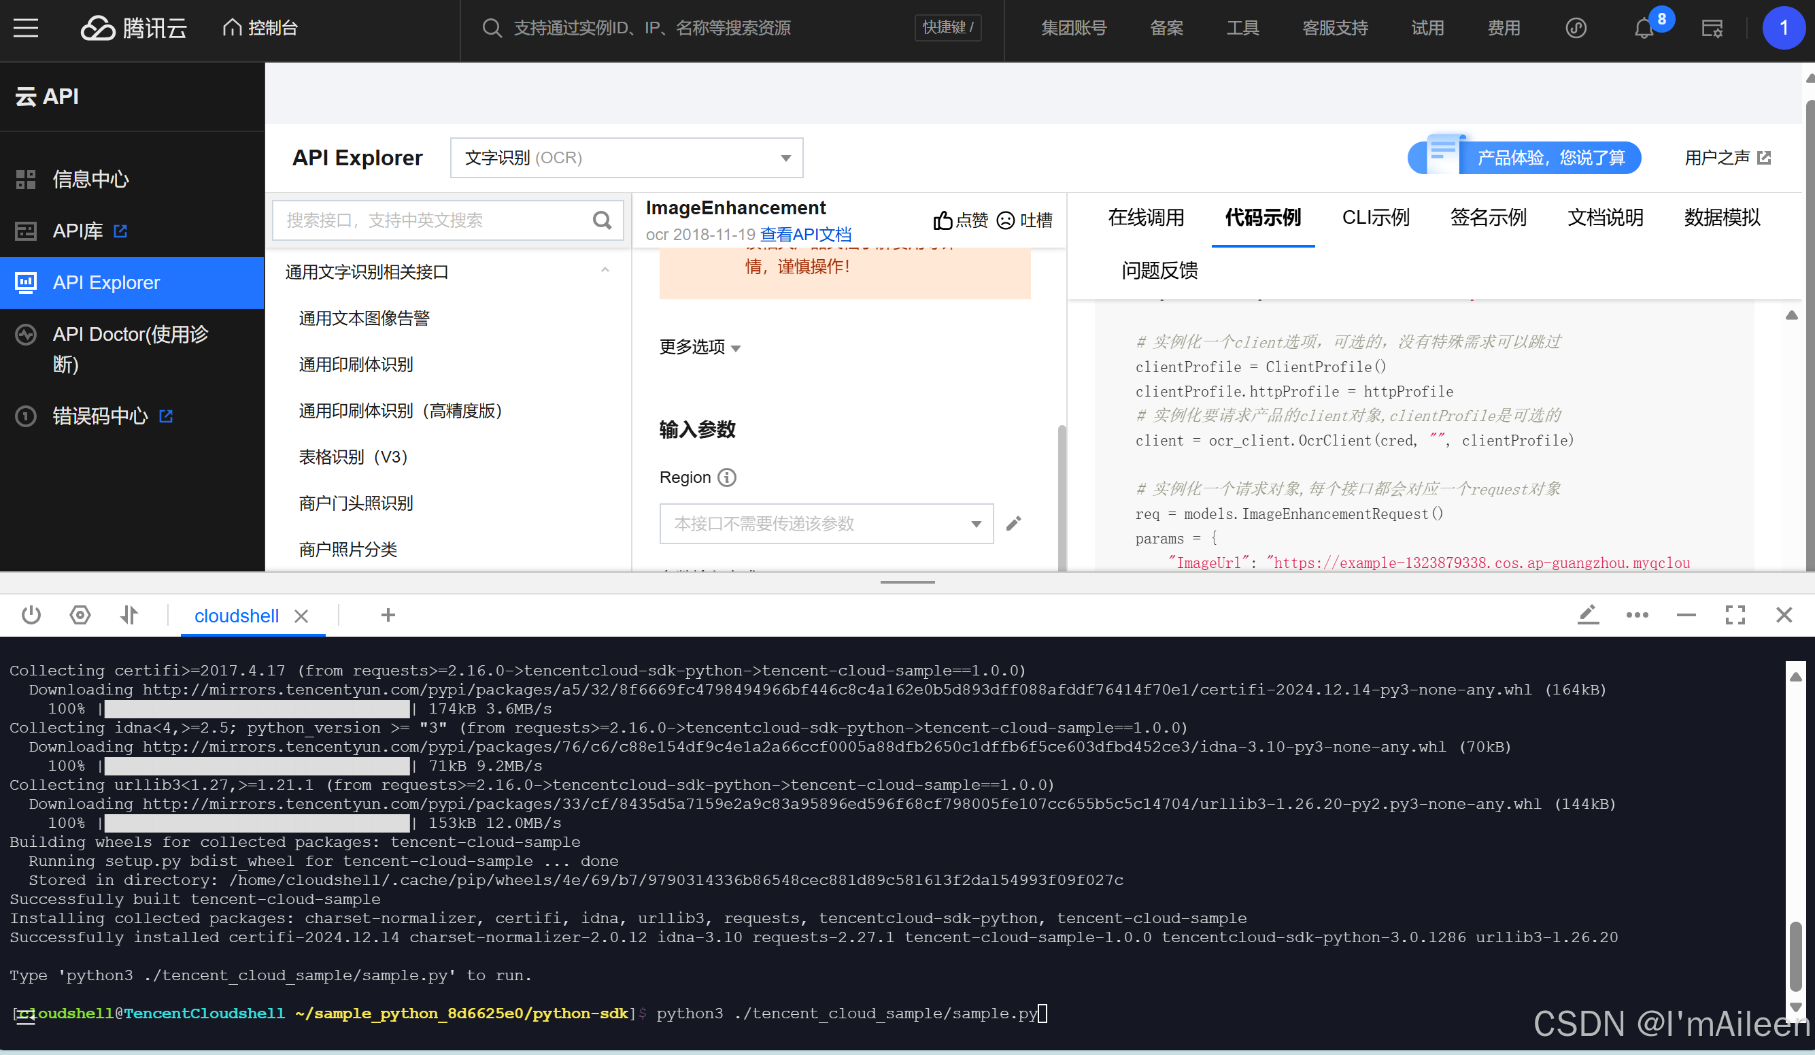Click the terminal scrollbar down arrow
The width and height of the screenshot is (1815, 1055).
pos(1795,1007)
